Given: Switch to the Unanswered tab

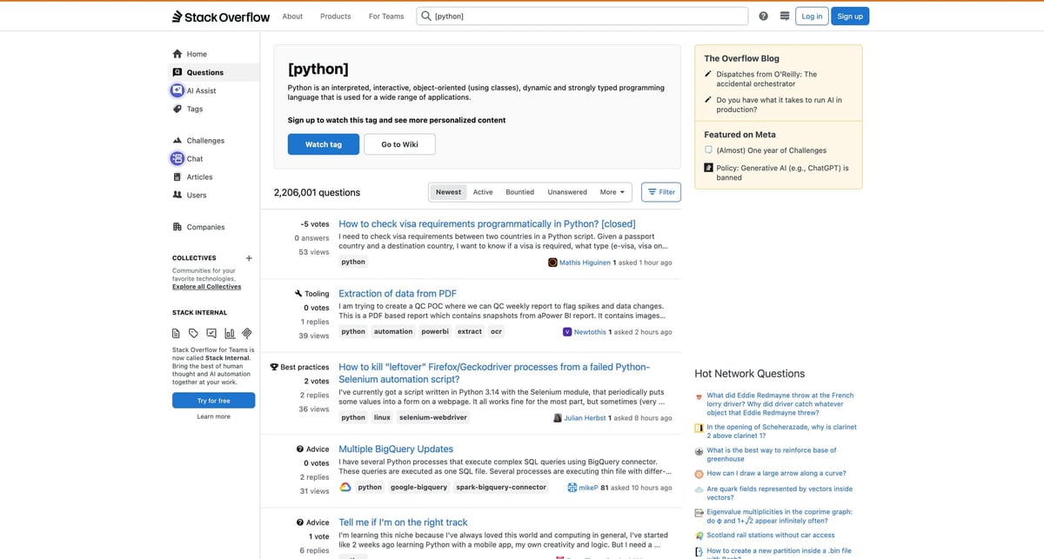Looking at the screenshot, I should point(567,192).
